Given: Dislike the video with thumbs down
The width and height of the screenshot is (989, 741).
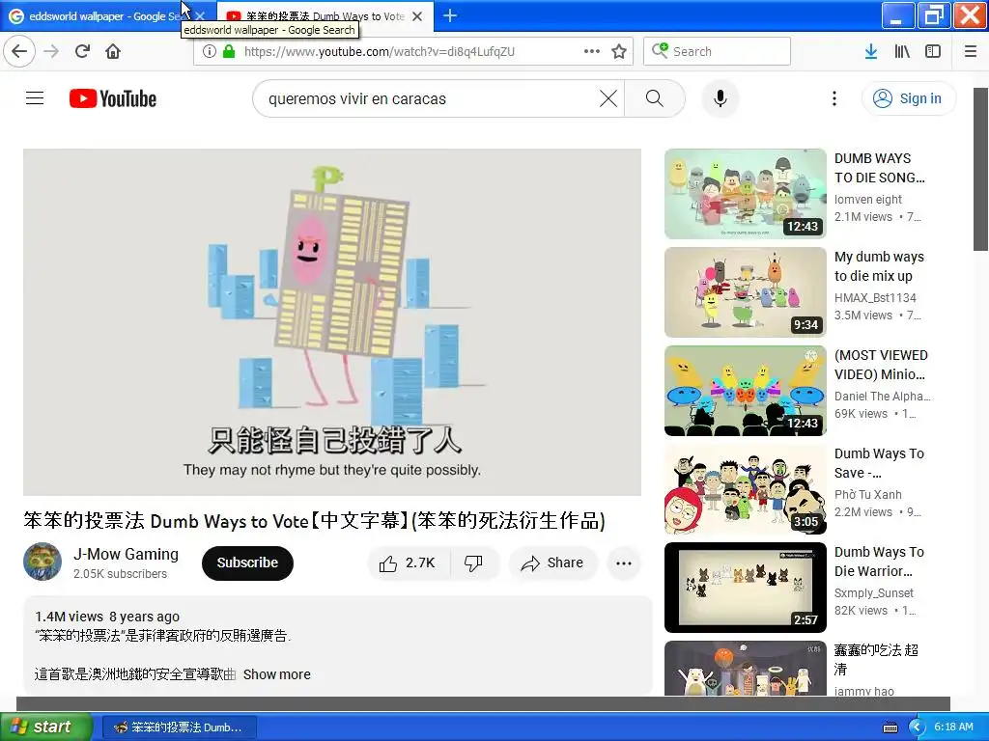Looking at the screenshot, I should (x=473, y=563).
